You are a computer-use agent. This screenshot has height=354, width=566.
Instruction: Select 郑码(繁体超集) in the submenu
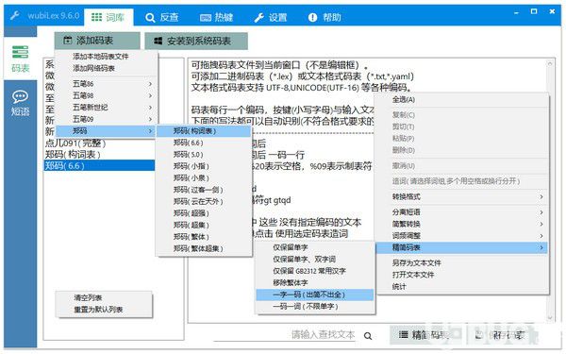tap(204, 248)
